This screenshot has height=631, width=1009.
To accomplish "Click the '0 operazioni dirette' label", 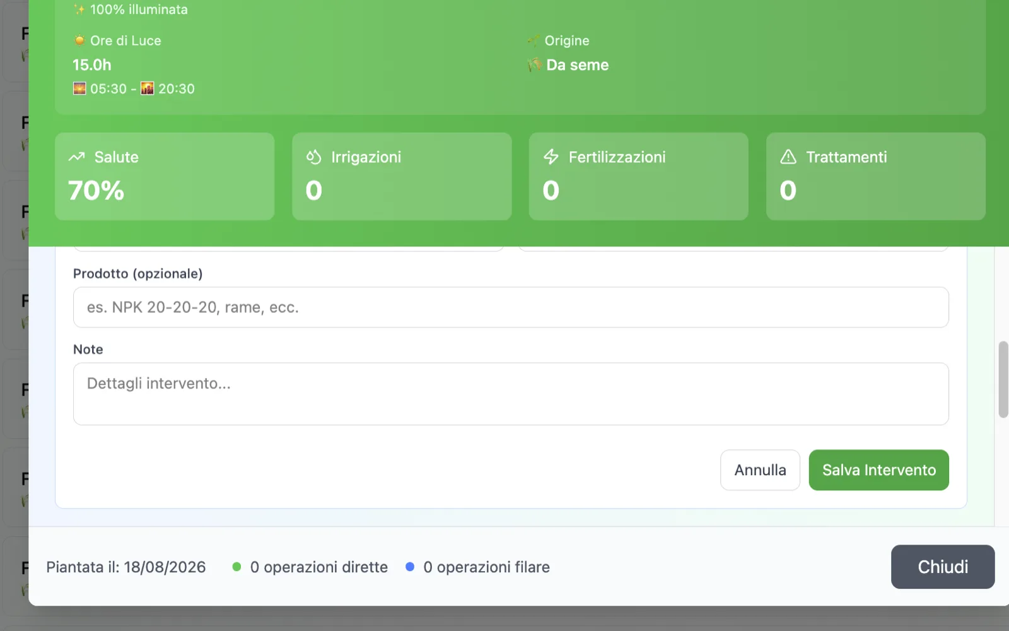I will pyautogui.click(x=318, y=567).
